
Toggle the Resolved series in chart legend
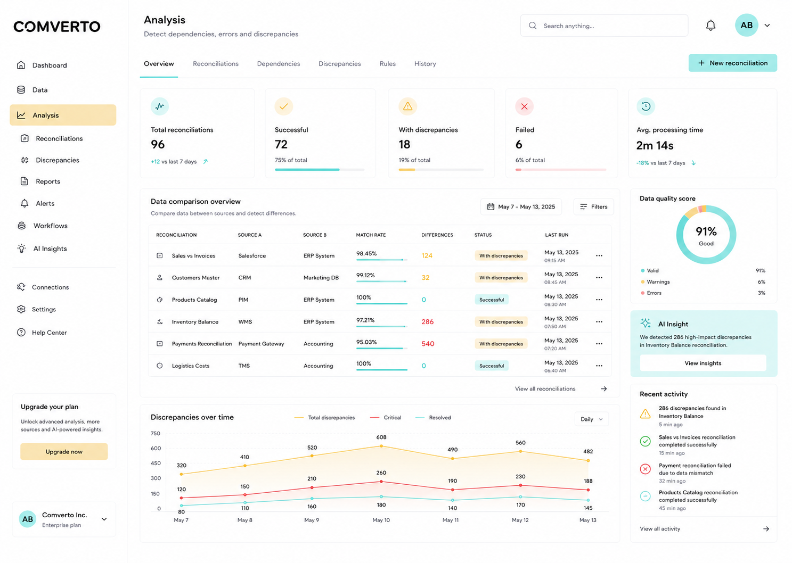pyautogui.click(x=433, y=418)
